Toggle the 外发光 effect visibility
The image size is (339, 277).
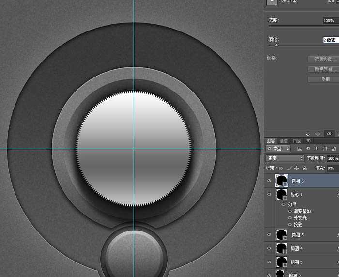click(x=290, y=218)
